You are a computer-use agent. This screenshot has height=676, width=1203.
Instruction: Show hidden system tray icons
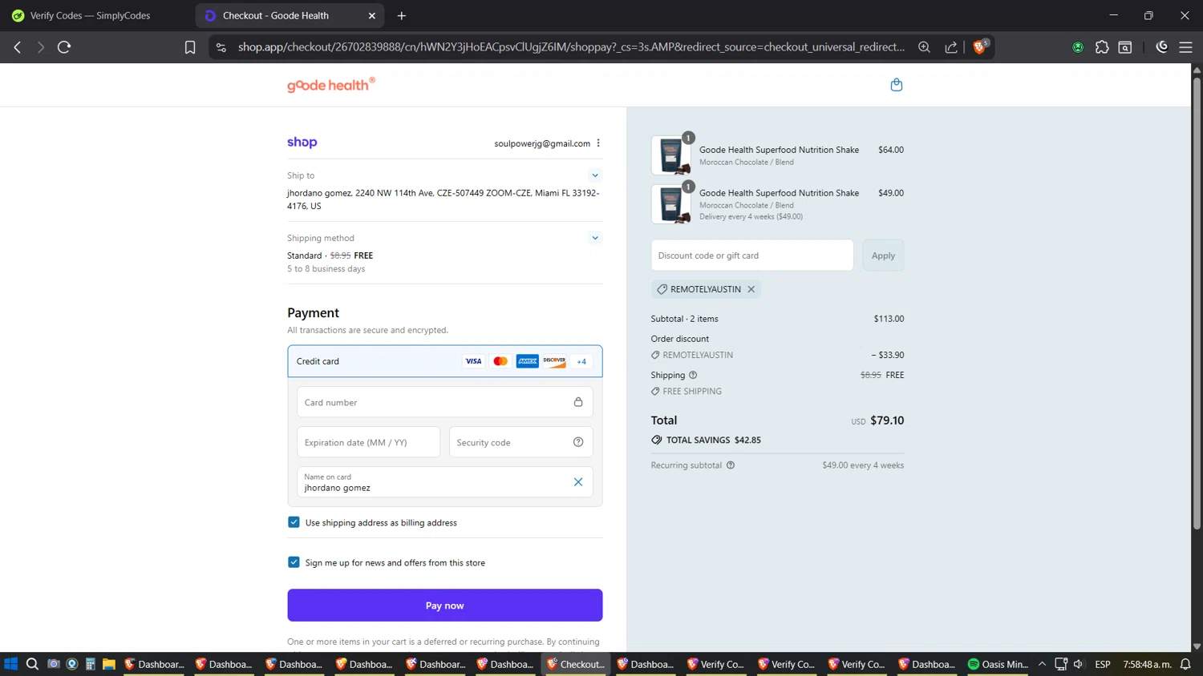tap(1042, 664)
